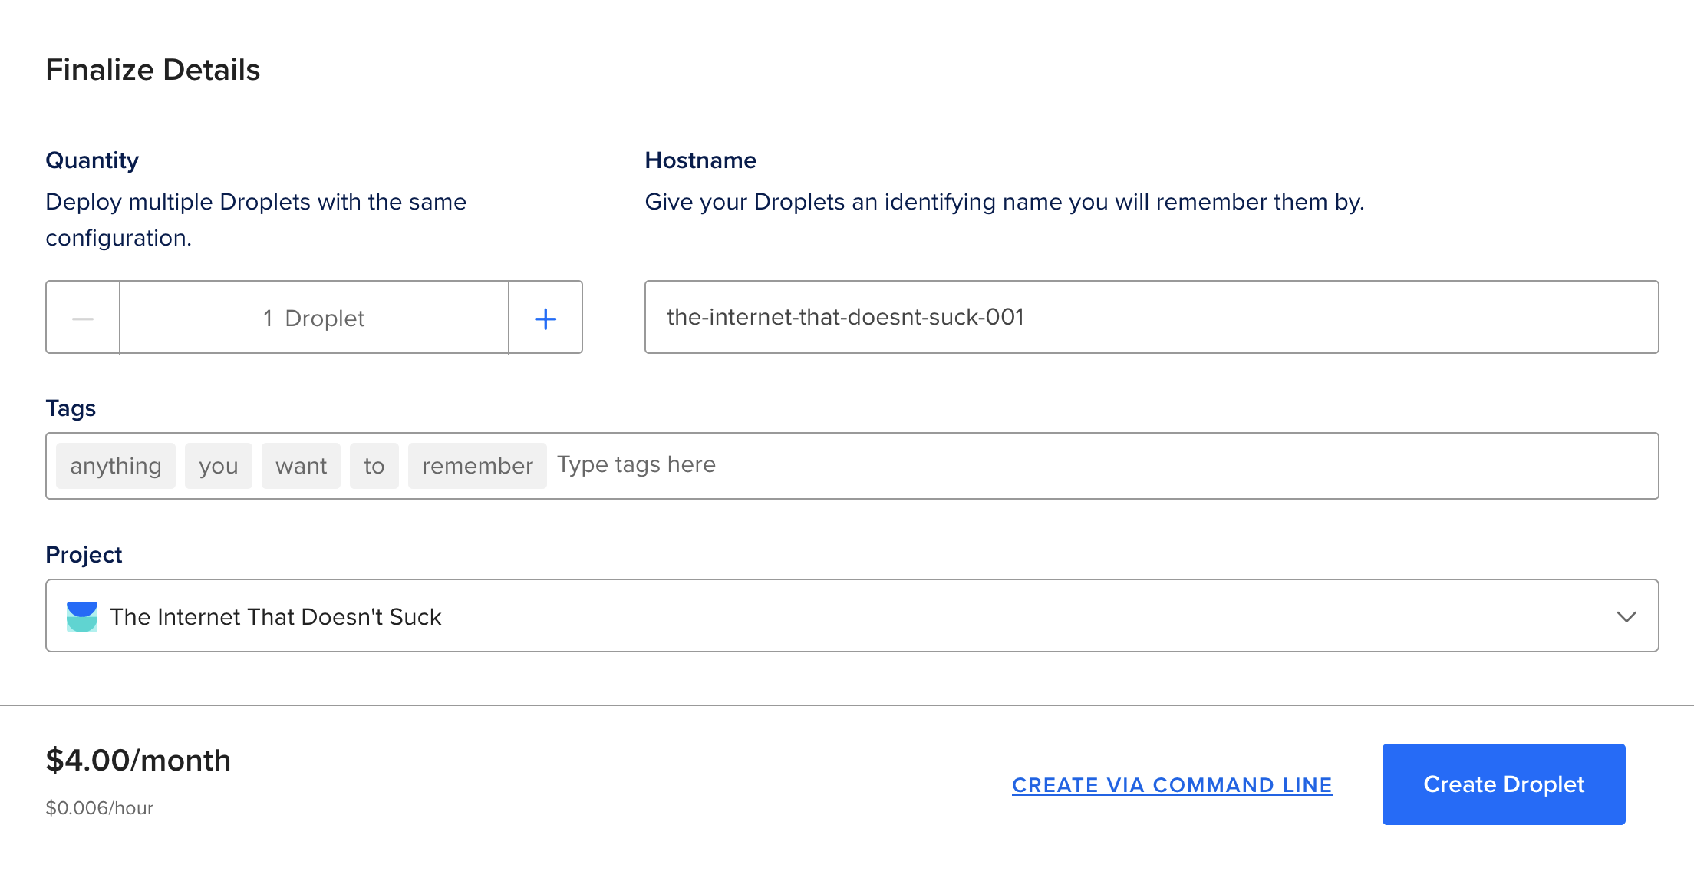
Task: Select the 'remember' tag chip
Action: tap(477, 466)
